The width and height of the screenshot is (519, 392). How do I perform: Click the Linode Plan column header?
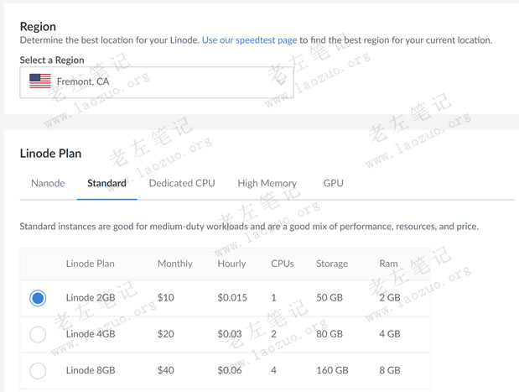91,264
